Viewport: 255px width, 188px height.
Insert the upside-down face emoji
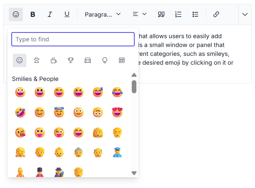[x=98, y=112]
